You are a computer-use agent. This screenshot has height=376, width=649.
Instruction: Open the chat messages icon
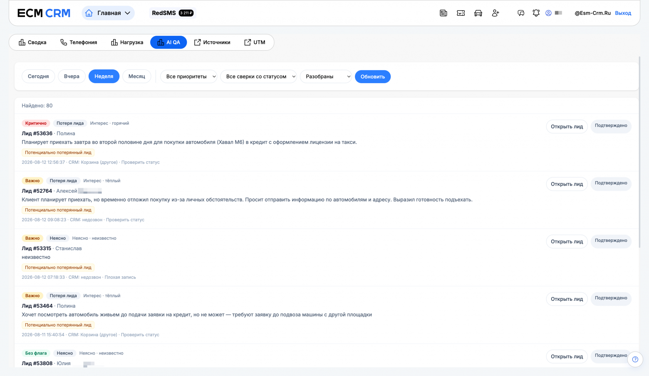pos(521,13)
